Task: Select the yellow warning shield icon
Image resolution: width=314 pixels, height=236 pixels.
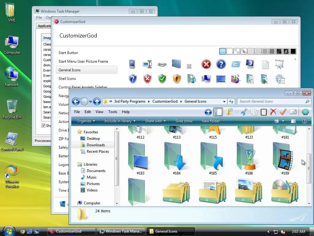Action: pyautogui.click(x=177, y=79)
